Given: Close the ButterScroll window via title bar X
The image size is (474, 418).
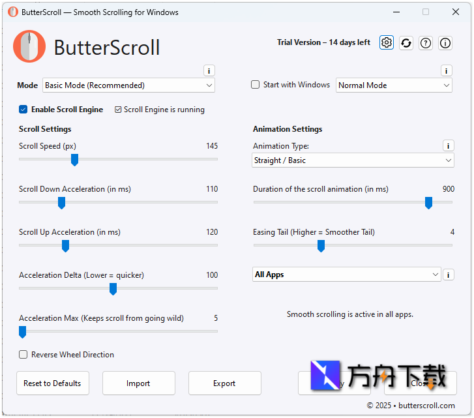Looking at the screenshot, I should pos(456,12).
